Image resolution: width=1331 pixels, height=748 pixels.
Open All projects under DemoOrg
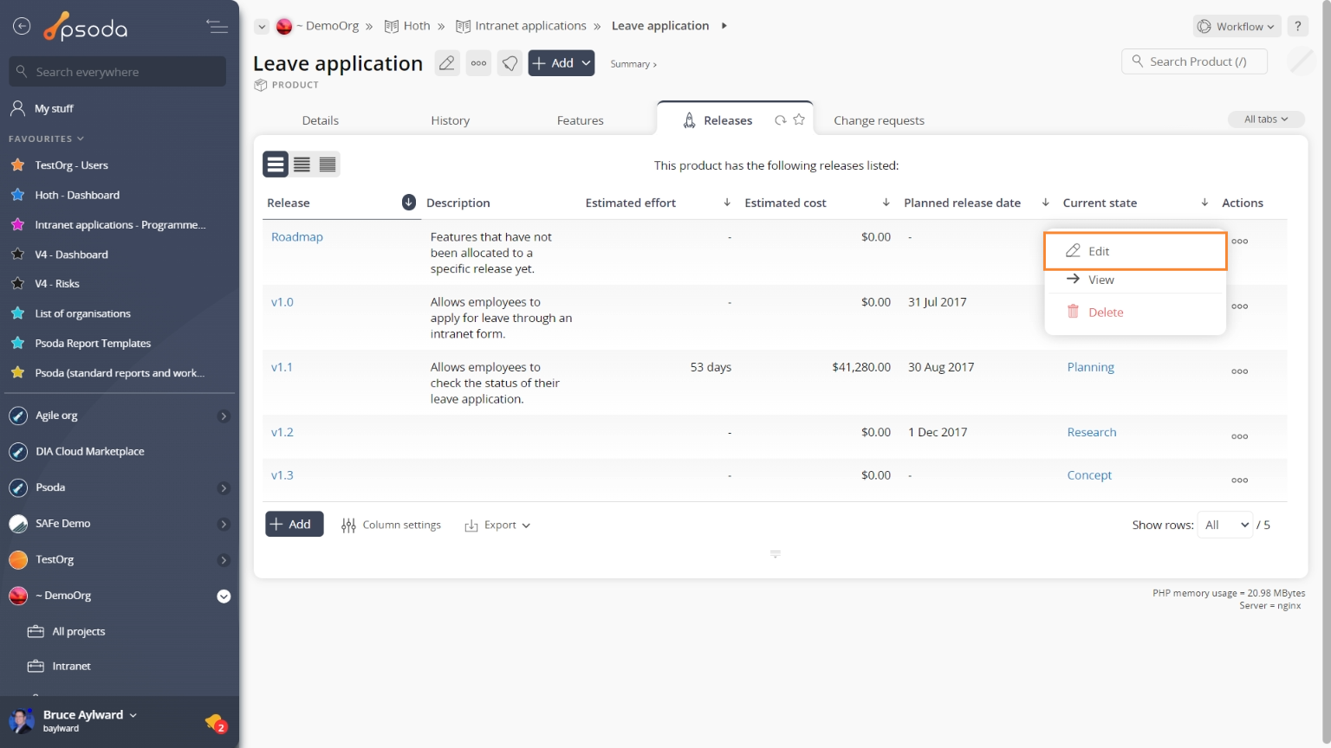point(79,632)
